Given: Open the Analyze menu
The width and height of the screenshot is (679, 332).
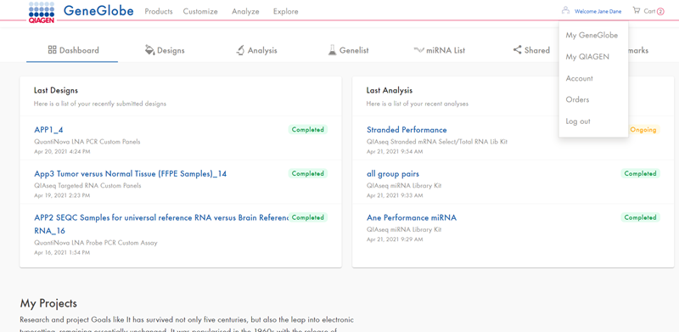Looking at the screenshot, I should tap(245, 12).
